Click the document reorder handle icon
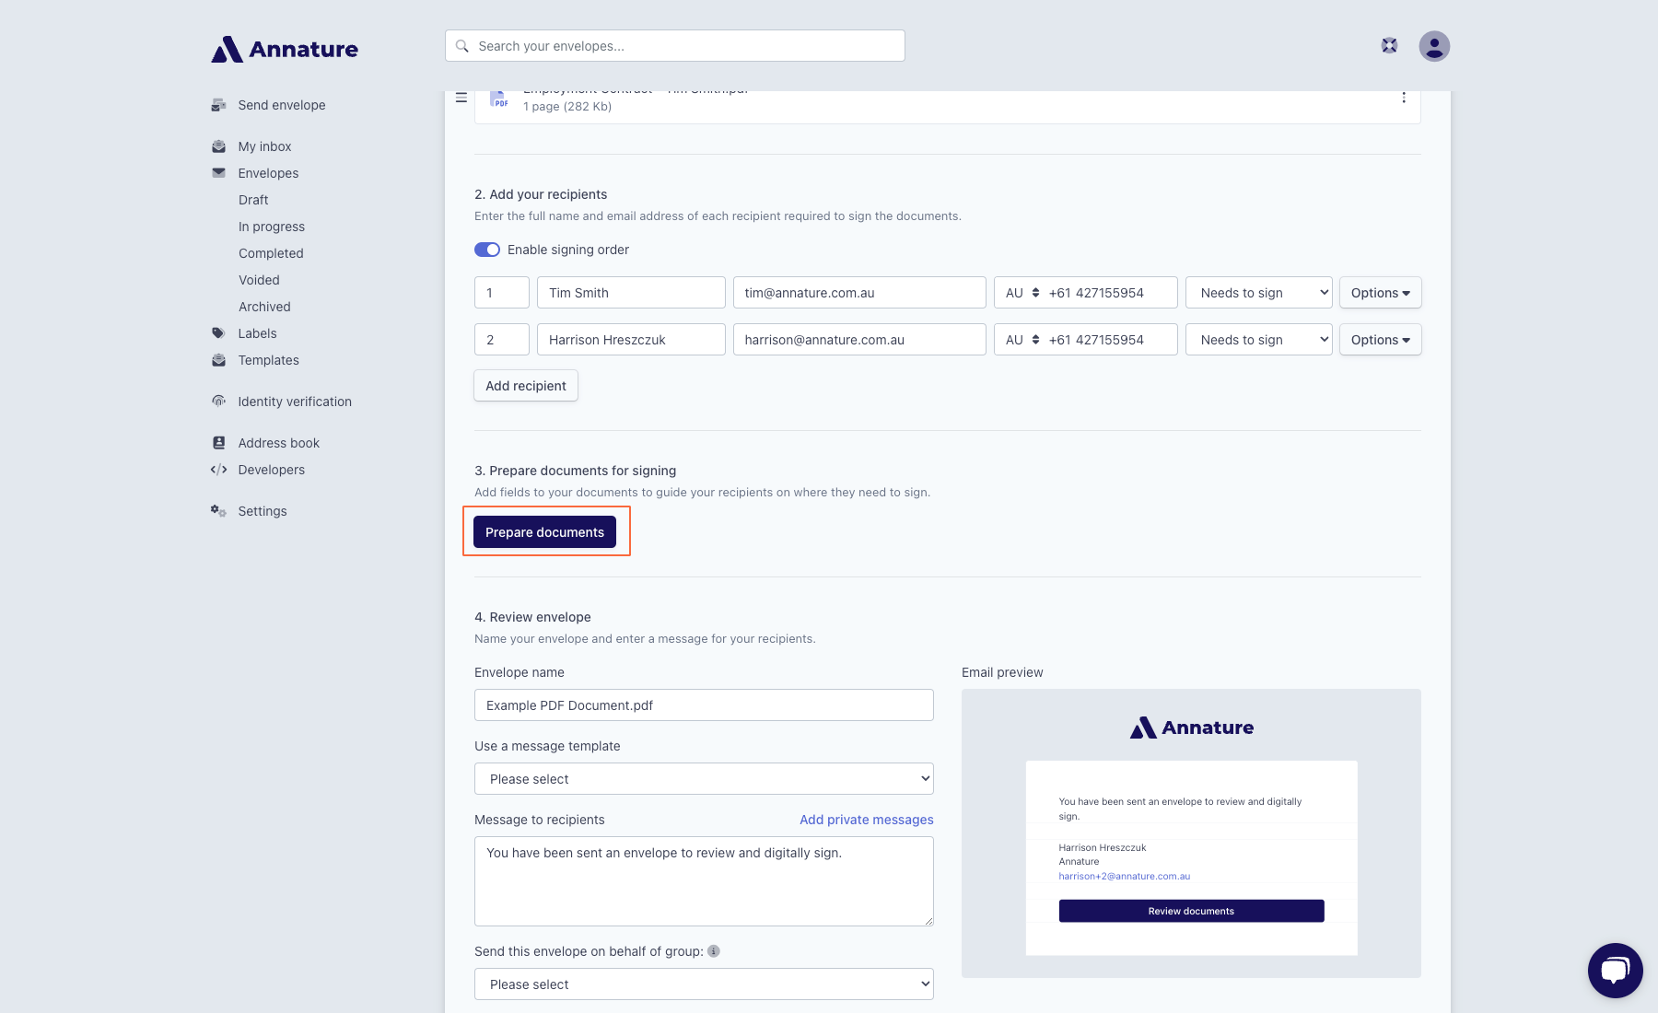Screen dimensions: 1658x1013 click(461, 98)
